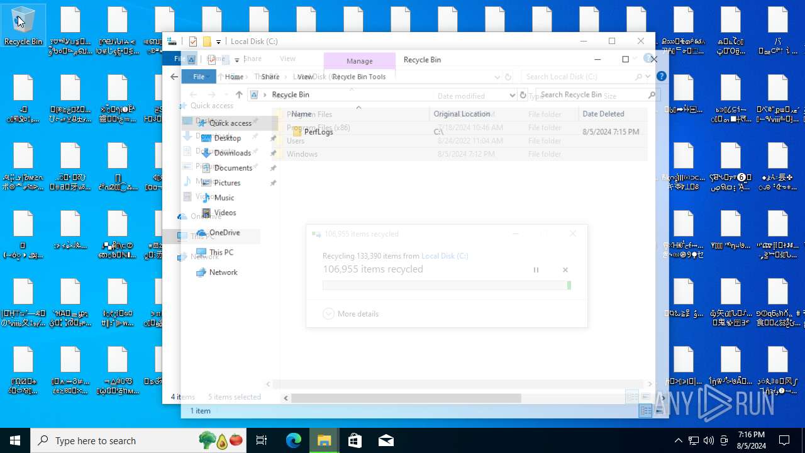Sort by the Original Location column

(x=504, y=114)
